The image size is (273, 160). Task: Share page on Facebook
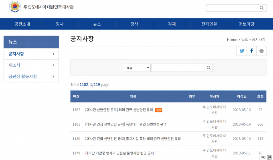pos(252,51)
